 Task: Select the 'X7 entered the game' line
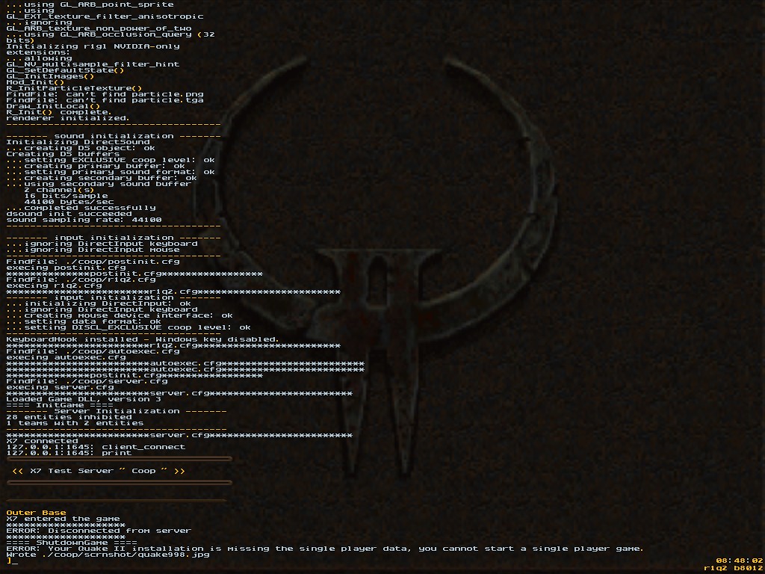coord(63,519)
